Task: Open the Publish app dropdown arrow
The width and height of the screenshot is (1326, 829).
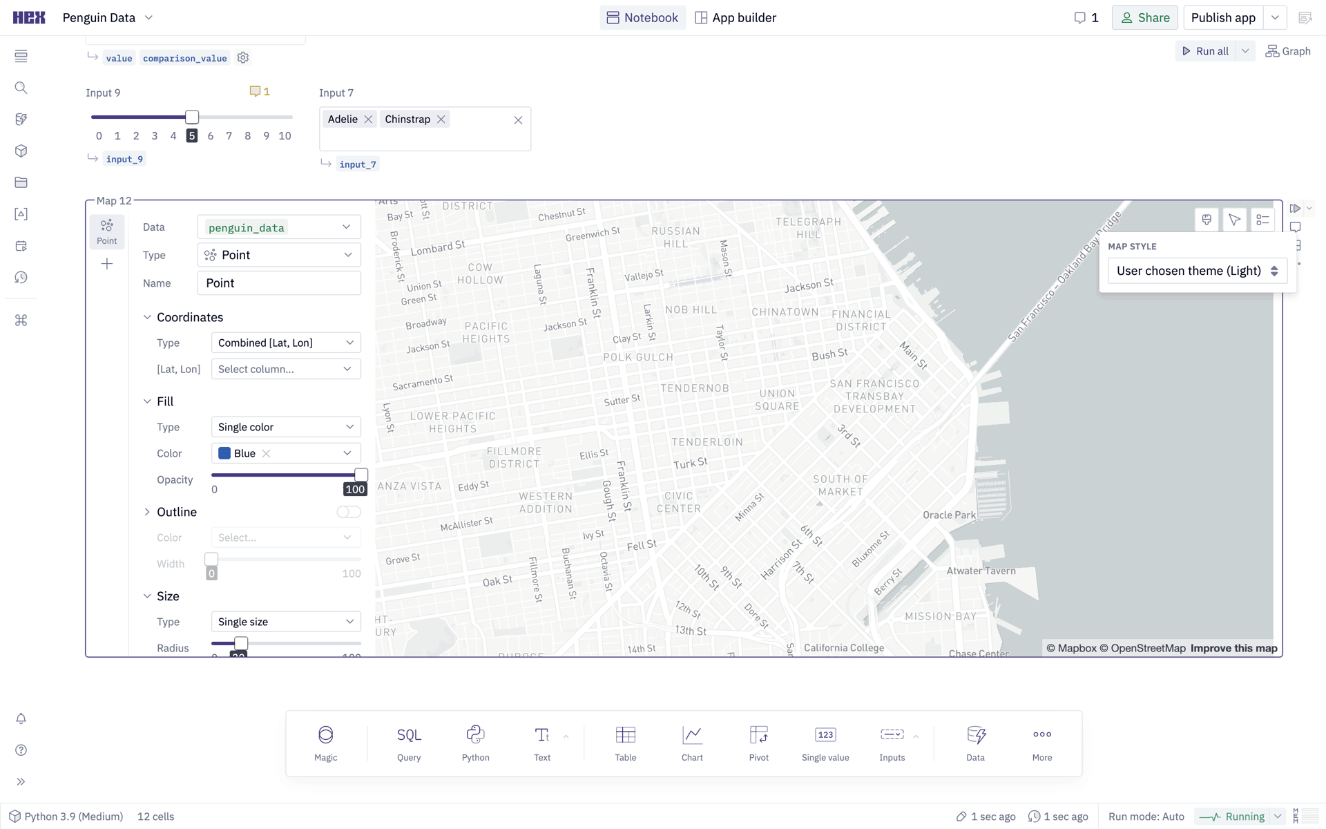Action: 1275,18
